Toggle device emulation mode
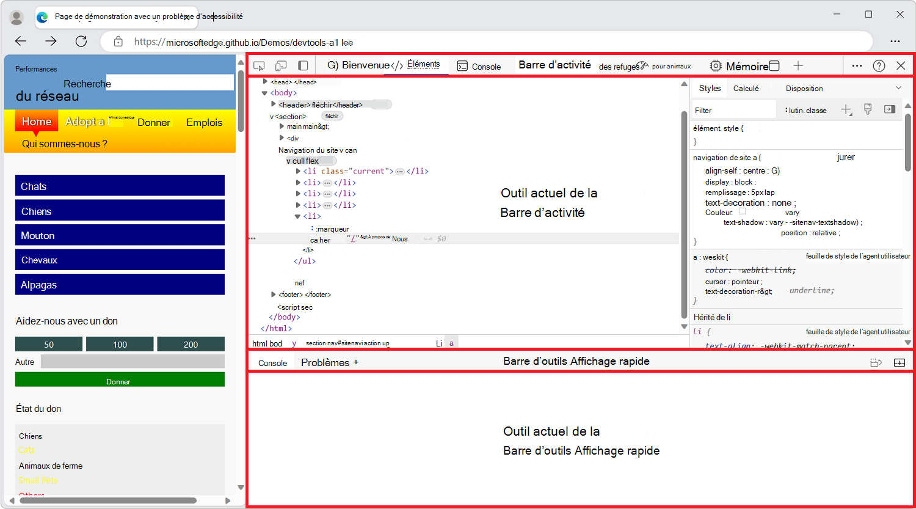Screen dimensions: 916x509 tap(280, 65)
